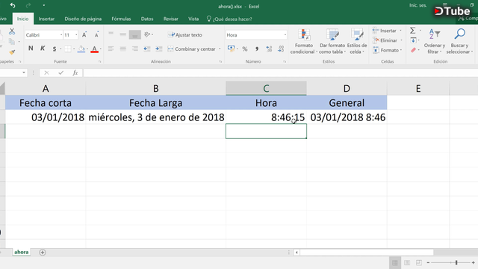
Task: Switch to Page Layout view
Action: click(x=407, y=262)
